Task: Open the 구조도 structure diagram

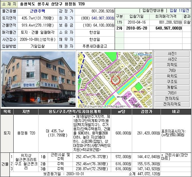Action: click(172, 82)
